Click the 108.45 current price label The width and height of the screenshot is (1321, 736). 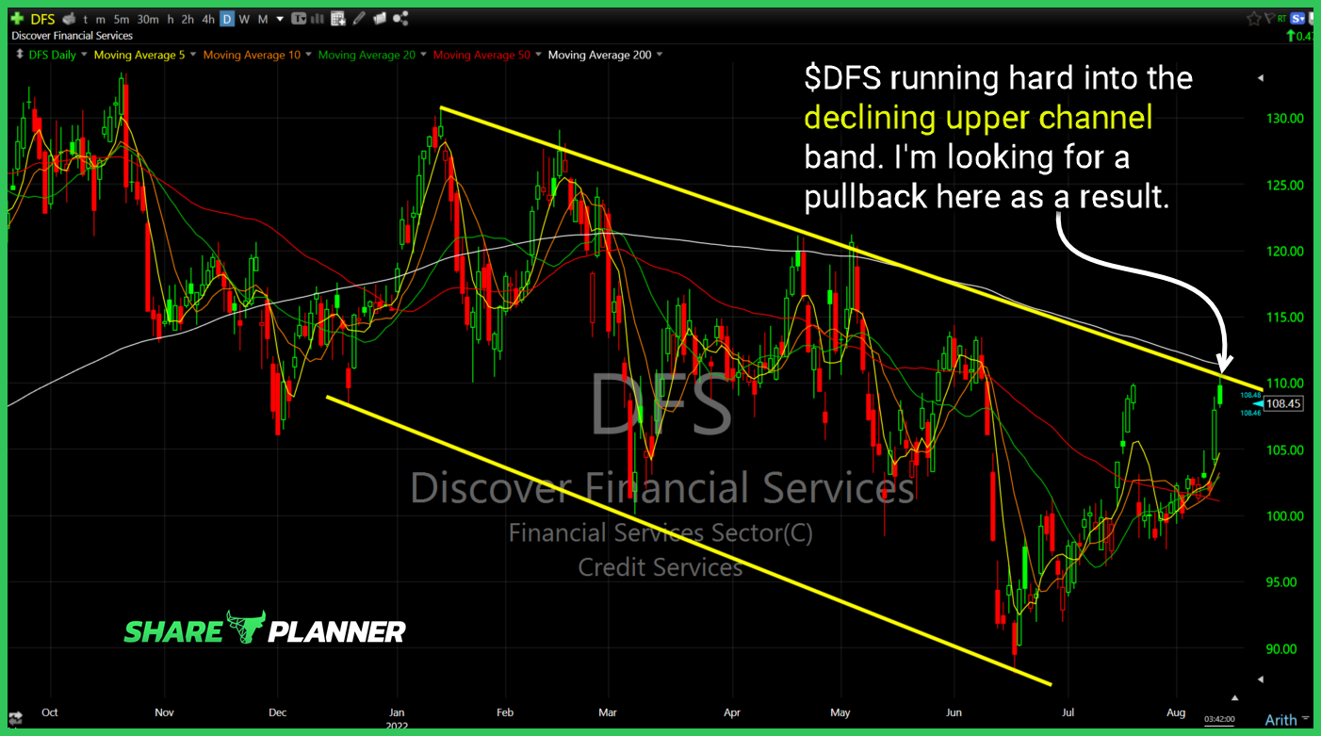[1285, 403]
